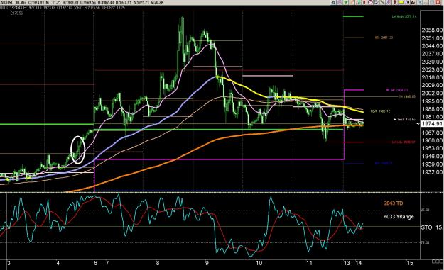Click the date label 11 on time axis
This screenshot has height=270, width=444.
click(x=309, y=263)
